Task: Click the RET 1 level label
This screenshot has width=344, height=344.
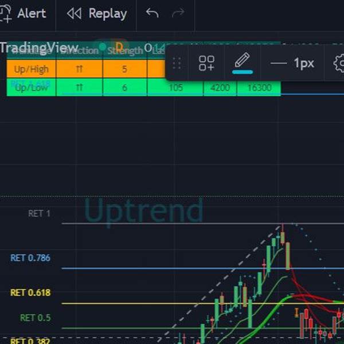Action: [x=39, y=213]
